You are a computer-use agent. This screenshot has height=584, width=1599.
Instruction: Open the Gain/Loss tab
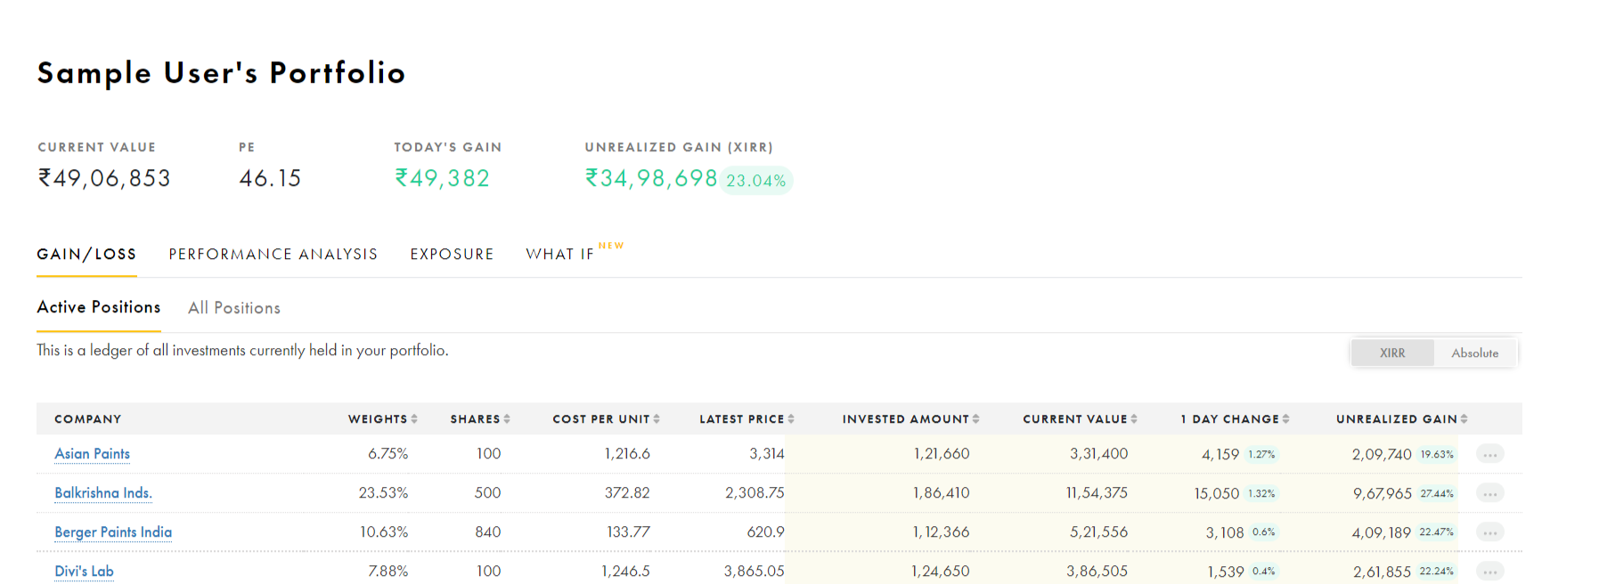coord(86,255)
